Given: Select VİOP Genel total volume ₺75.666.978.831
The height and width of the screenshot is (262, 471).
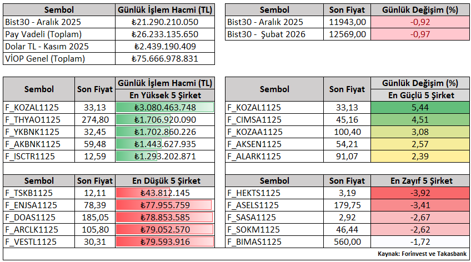Looking at the screenshot, I should tap(165, 59).
